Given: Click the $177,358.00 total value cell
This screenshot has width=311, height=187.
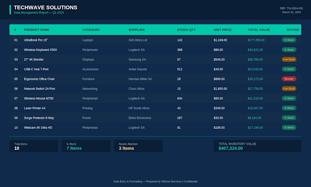Looking at the screenshot, I should click(x=256, y=40).
